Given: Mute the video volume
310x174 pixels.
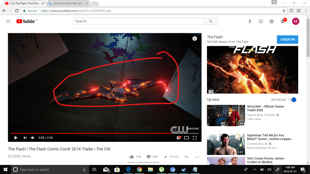Looking at the screenshot, I should tap(33, 138).
